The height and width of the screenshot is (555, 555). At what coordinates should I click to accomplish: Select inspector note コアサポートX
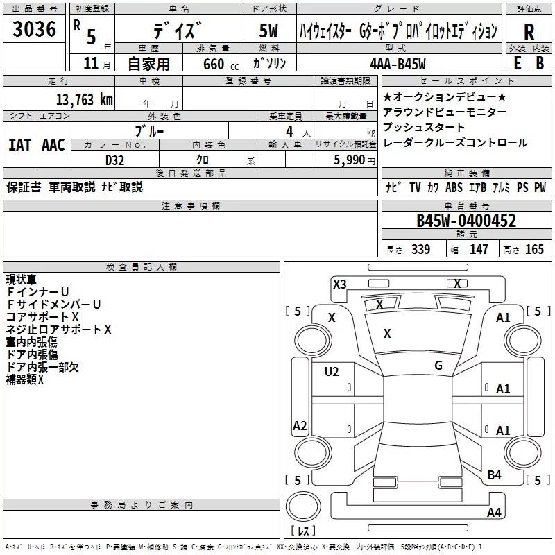pos(42,317)
